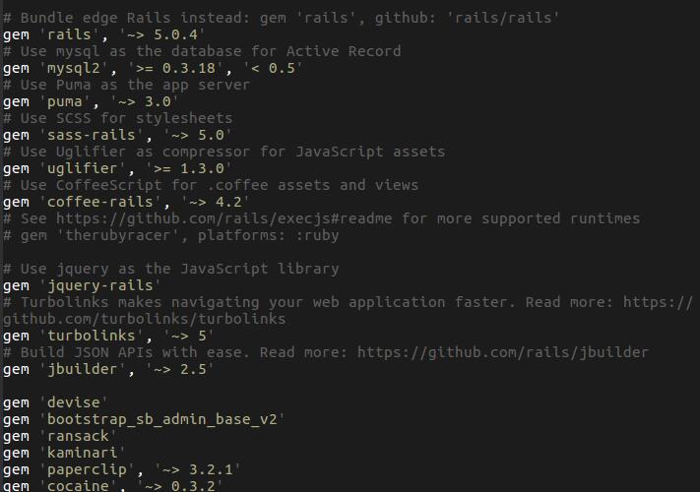
Task: Click the 'uglifier' gem name
Action: tap(83, 168)
